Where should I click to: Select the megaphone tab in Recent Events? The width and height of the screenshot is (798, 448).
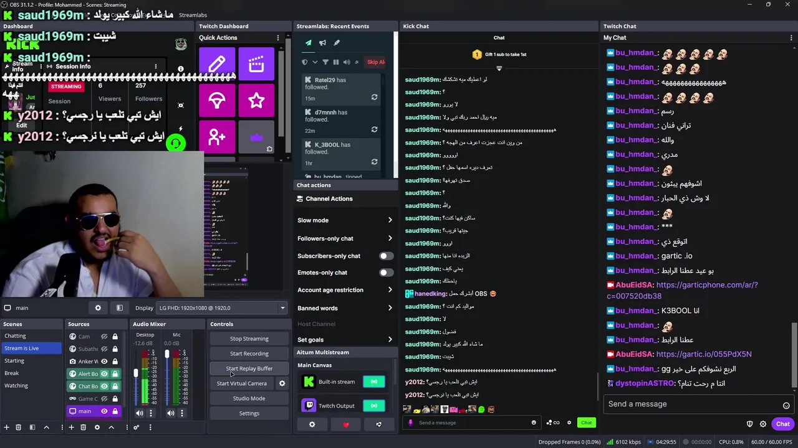[x=322, y=43]
